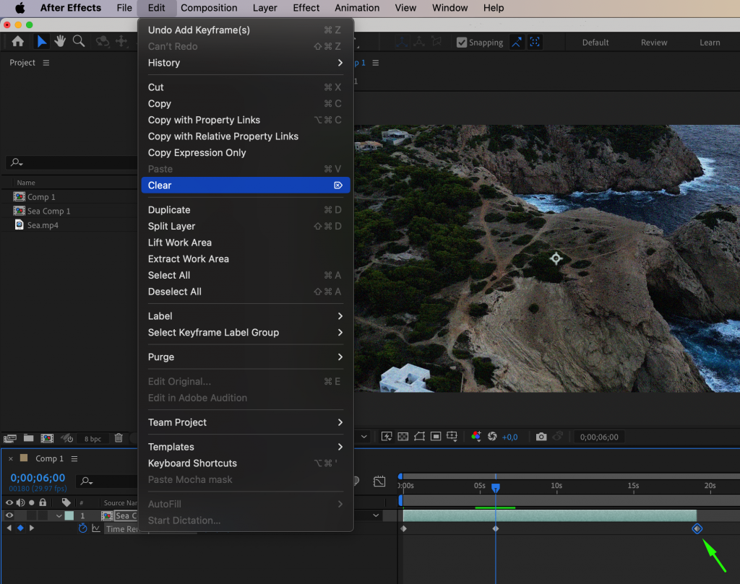The height and width of the screenshot is (584, 740).
Task: Click the 8 bpc color depth button
Action: pos(92,438)
